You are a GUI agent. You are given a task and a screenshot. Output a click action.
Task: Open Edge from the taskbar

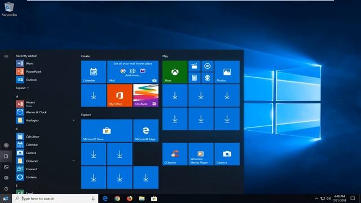click(105, 198)
